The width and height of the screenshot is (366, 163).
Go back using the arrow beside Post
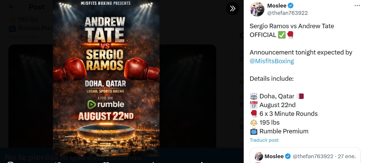pyautogui.click(x=12, y=7)
